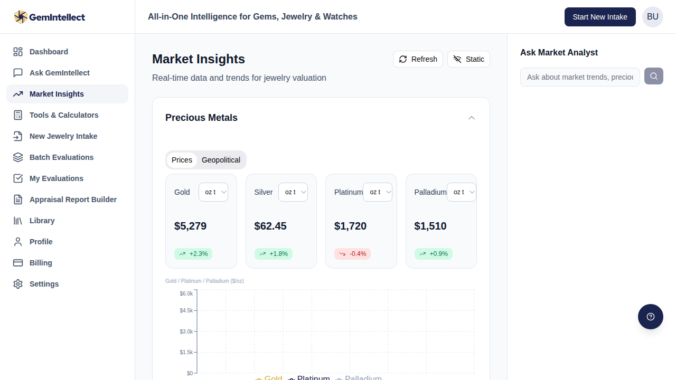Open the Dashboard sidebar icon
The width and height of the screenshot is (676, 380).
point(17,51)
